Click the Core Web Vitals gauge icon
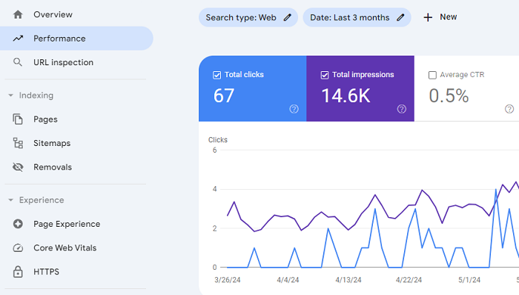The height and width of the screenshot is (295, 519). tap(18, 248)
